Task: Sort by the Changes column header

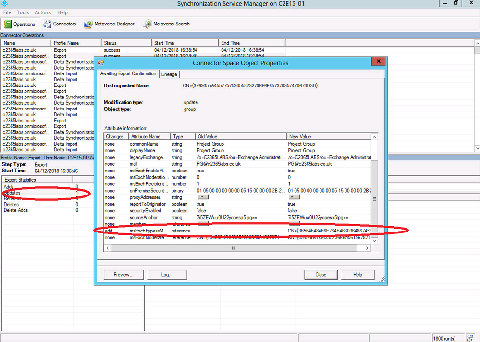Action: point(116,136)
